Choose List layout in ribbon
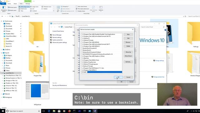The height and width of the screenshot is (113, 200). (32, 9)
